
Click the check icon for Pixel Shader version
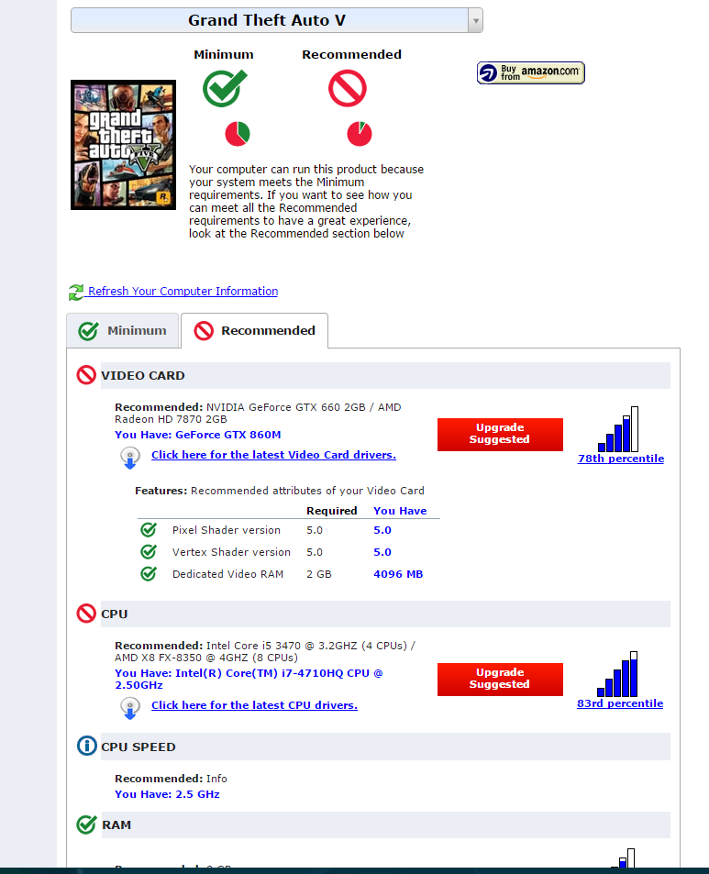pyautogui.click(x=149, y=529)
